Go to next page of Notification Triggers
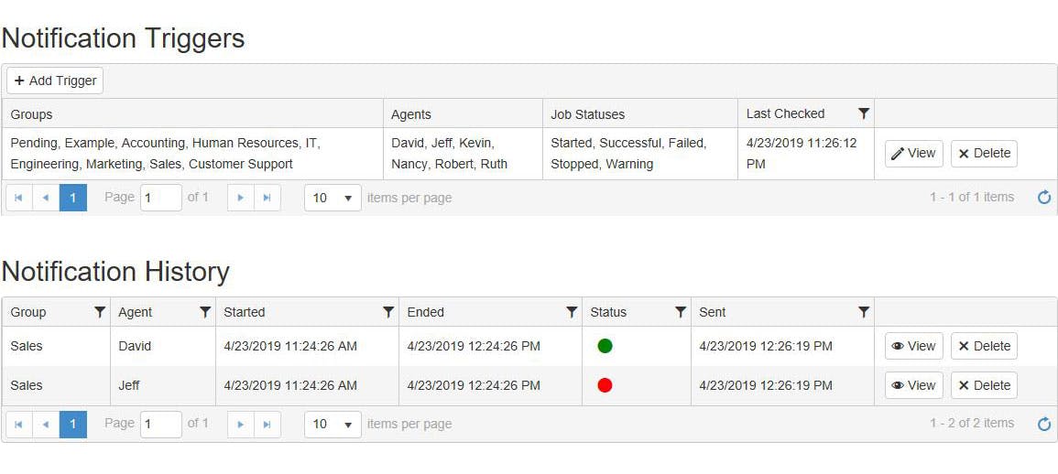 [x=240, y=198]
